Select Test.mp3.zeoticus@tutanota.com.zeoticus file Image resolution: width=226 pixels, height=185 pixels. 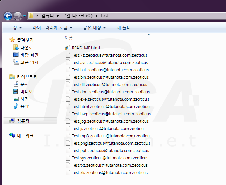point(111,136)
